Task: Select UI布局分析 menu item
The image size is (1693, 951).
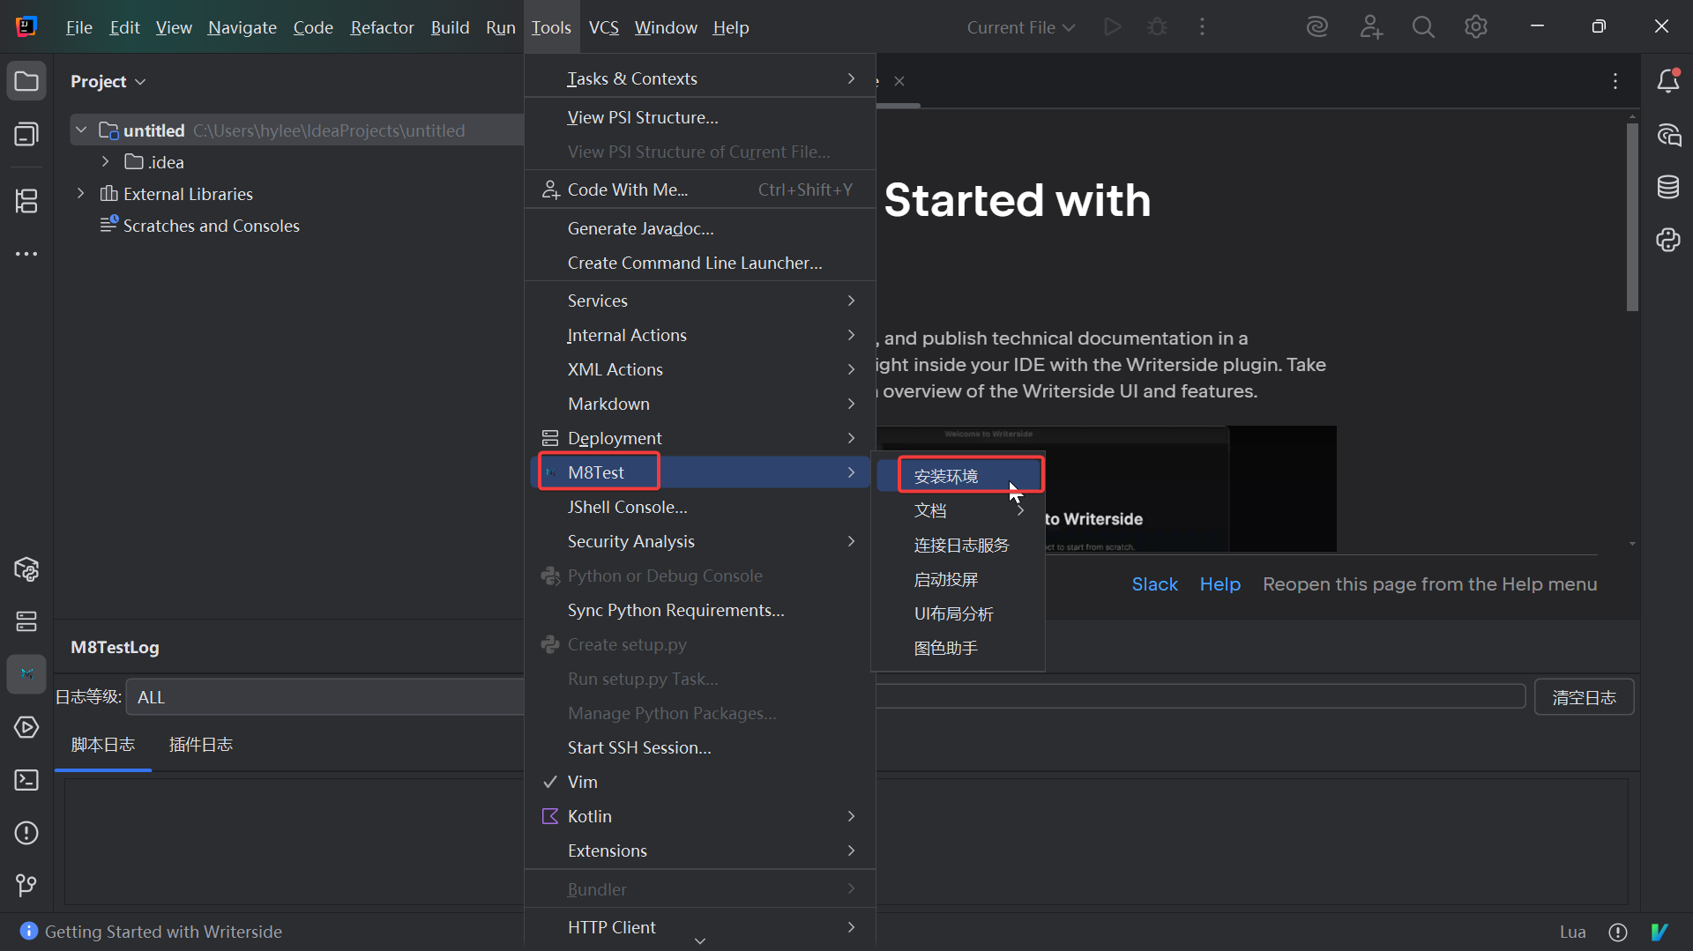Action: tap(958, 613)
